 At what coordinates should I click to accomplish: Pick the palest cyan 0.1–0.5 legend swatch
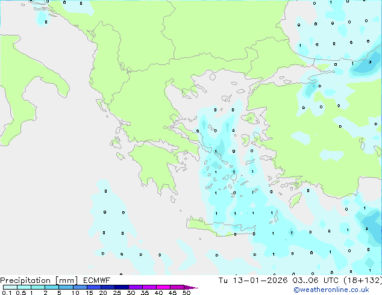click(10, 287)
